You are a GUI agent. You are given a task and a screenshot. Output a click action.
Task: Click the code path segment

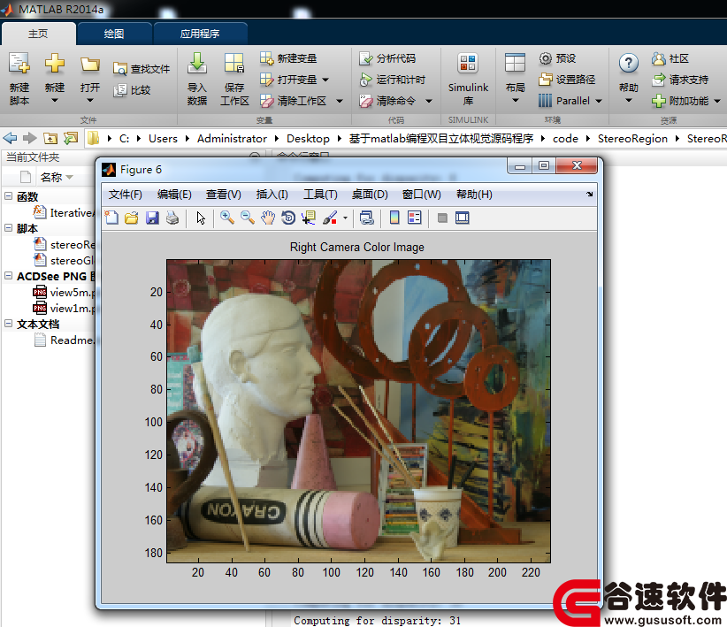click(x=565, y=139)
